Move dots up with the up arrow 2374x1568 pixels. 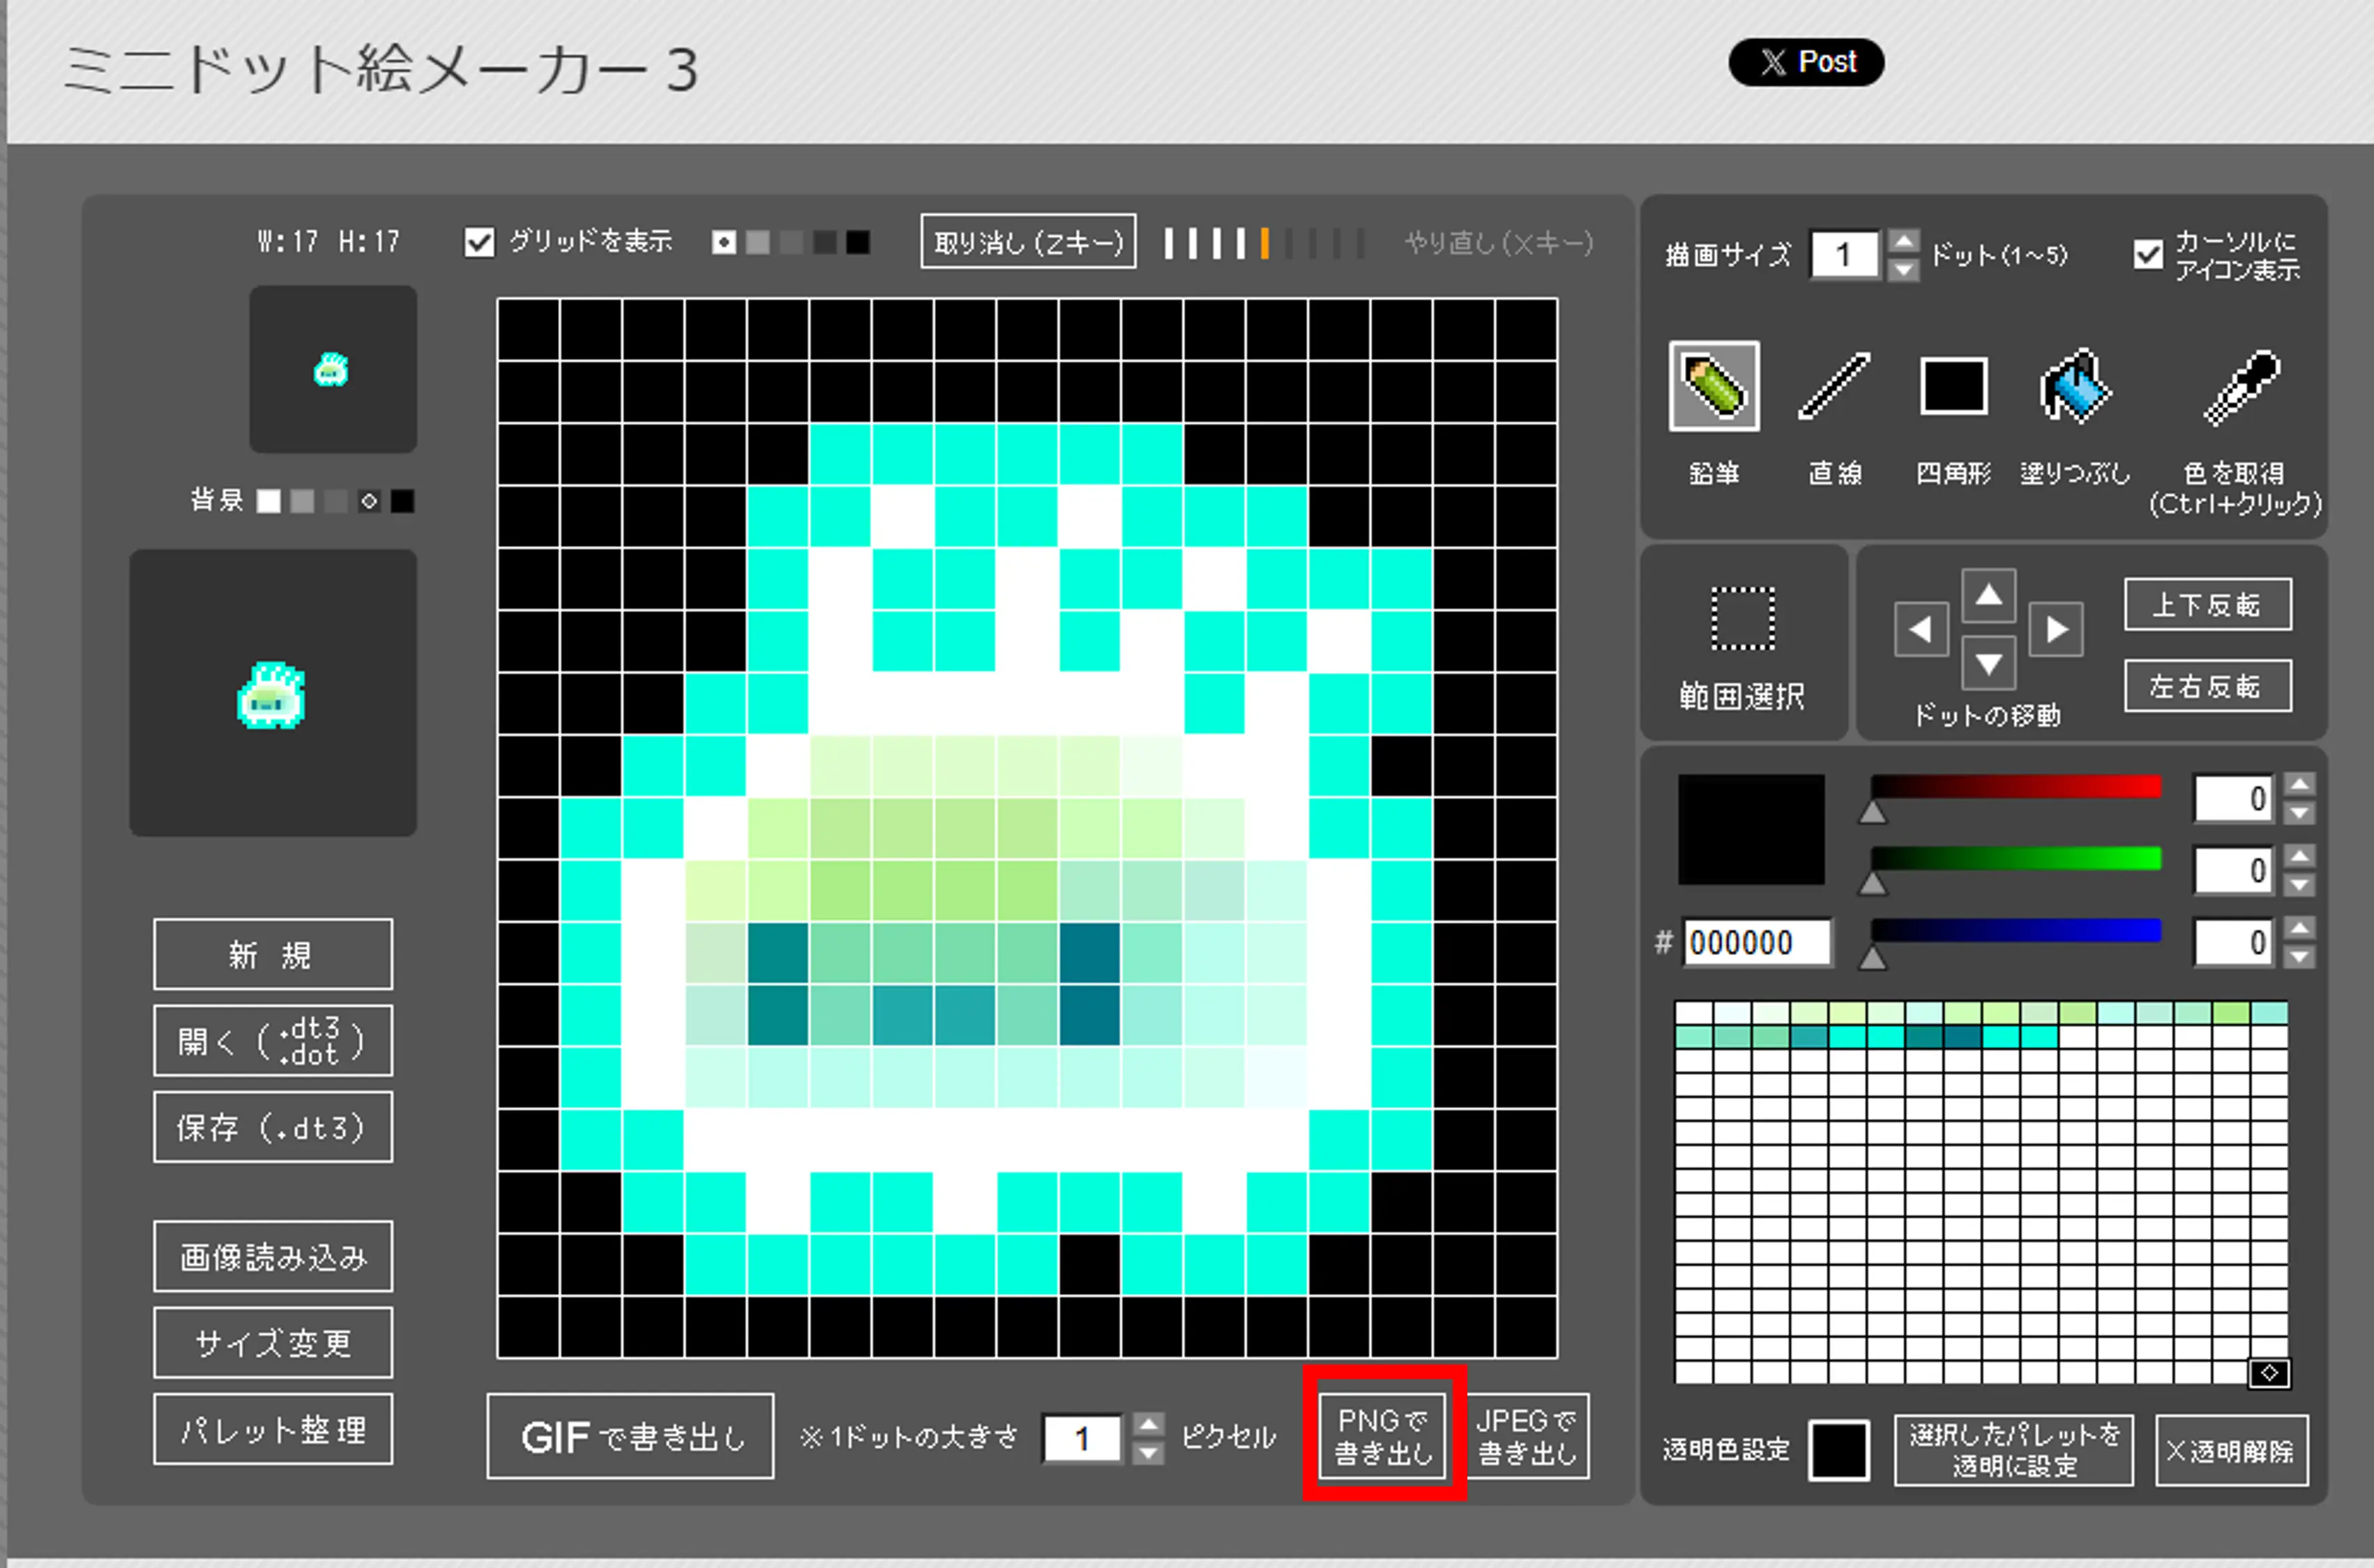(x=1988, y=597)
